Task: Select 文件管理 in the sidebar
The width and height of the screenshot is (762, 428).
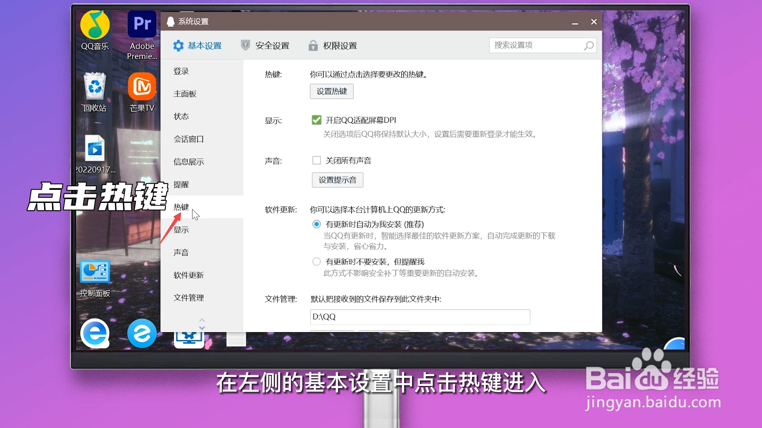Action: coord(202,298)
